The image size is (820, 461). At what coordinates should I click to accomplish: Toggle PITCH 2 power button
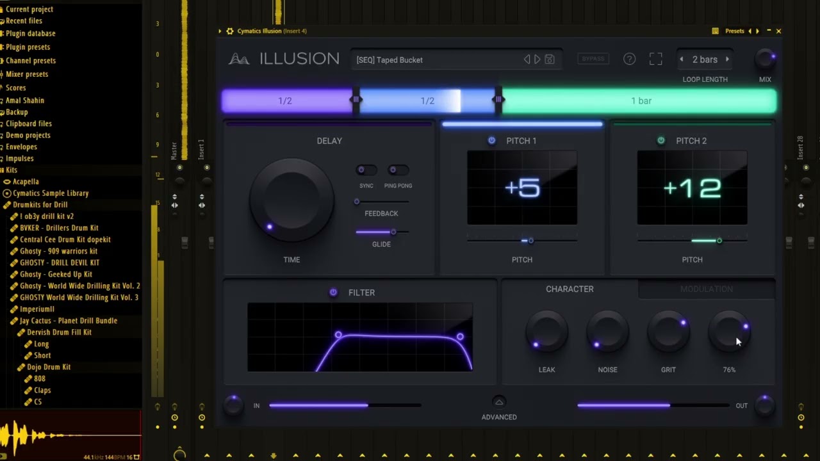coord(660,140)
